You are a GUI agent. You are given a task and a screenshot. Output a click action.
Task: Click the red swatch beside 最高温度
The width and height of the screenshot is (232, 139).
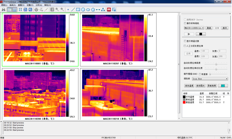(184, 102)
